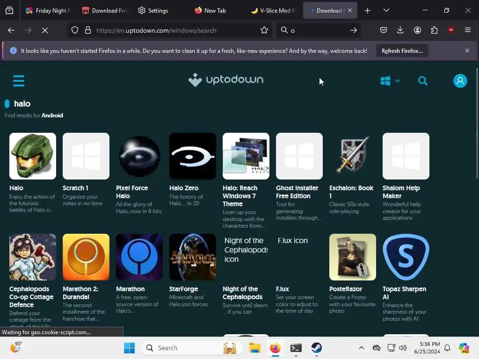479x359 pixels.
Task: Click the page vertical scrollbar
Action: [477, 123]
